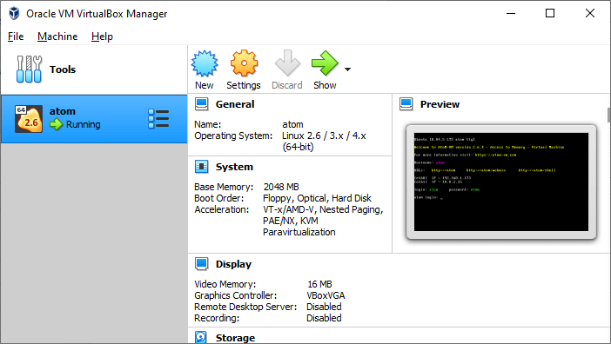
Task: Click the General section monitor icon
Action: [202, 104]
